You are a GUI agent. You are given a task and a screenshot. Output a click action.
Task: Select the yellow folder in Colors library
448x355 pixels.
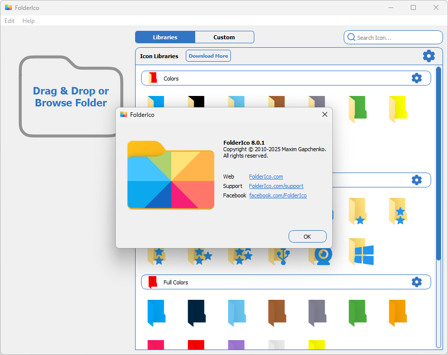398,109
